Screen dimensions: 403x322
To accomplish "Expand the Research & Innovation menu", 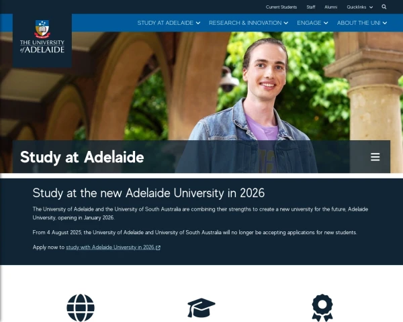I will tap(249, 23).
